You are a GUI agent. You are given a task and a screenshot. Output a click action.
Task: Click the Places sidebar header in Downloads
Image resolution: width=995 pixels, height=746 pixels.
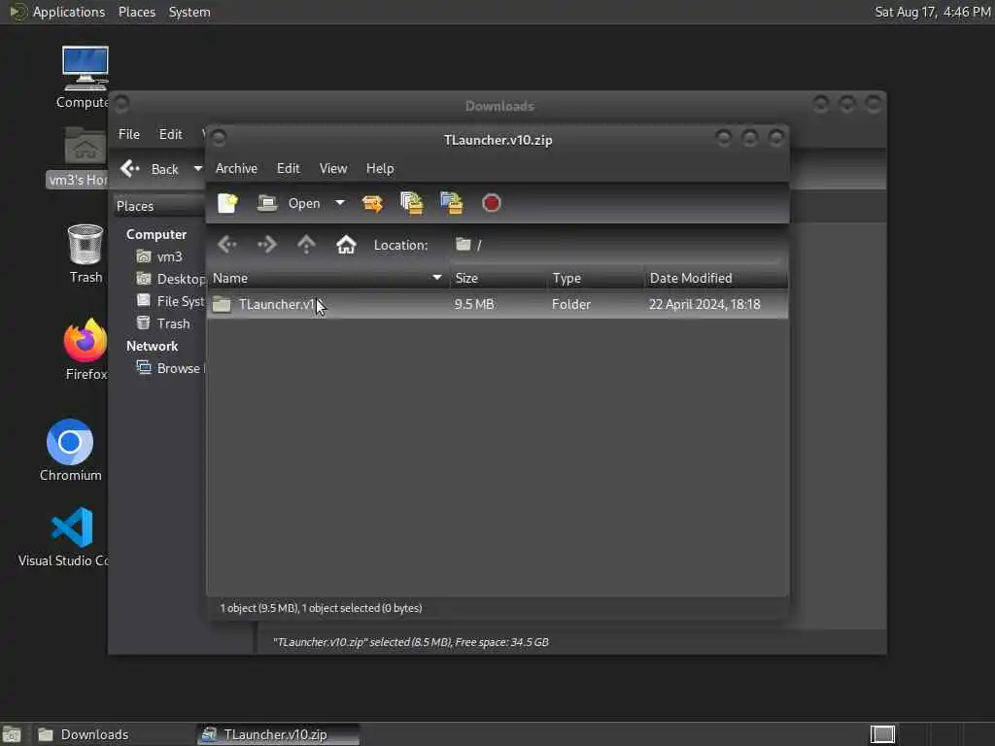pyautogui.click(x=159, y=206)
